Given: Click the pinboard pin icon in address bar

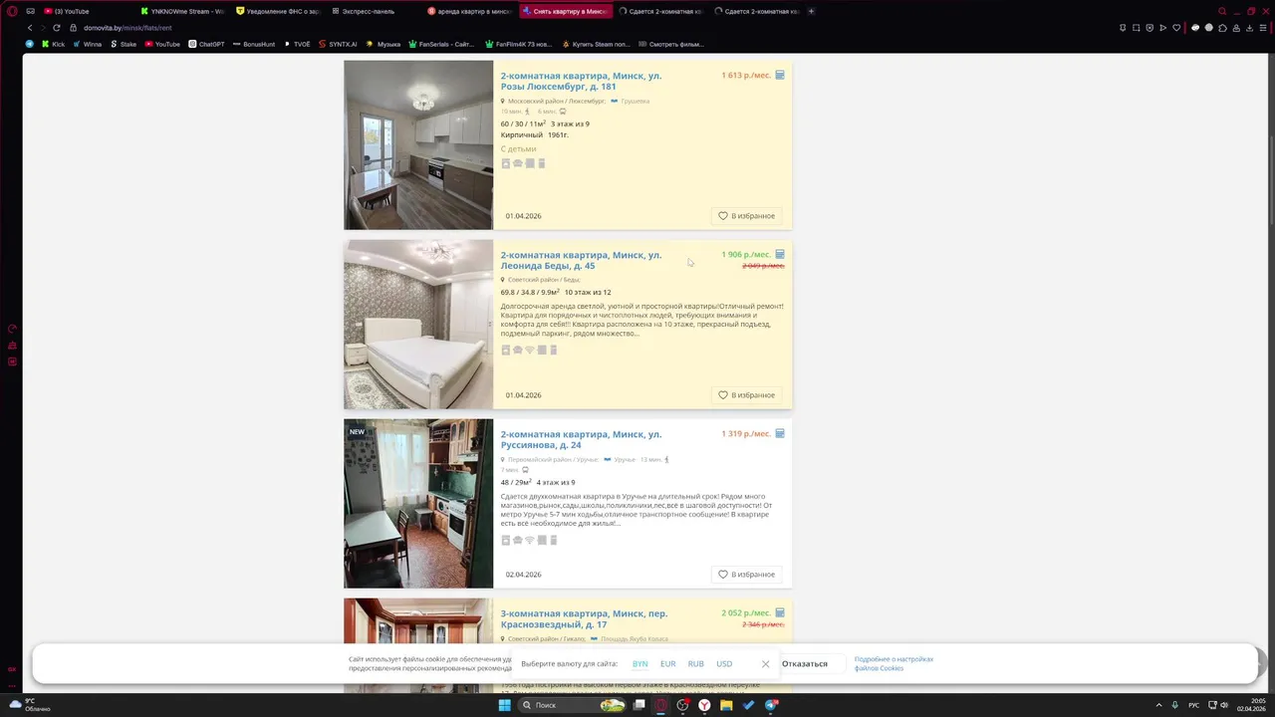Looking at the screenshot, I should tap(1123, 28).
